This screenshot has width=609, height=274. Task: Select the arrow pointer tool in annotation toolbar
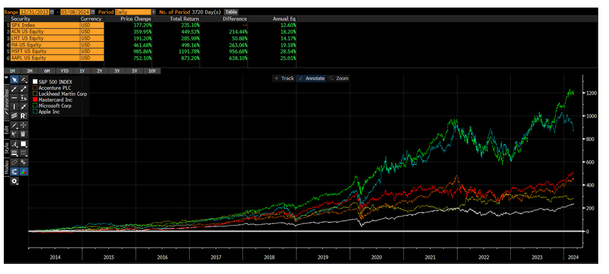15,80
